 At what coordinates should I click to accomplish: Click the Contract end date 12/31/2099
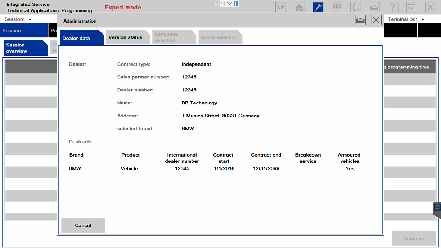266,168
